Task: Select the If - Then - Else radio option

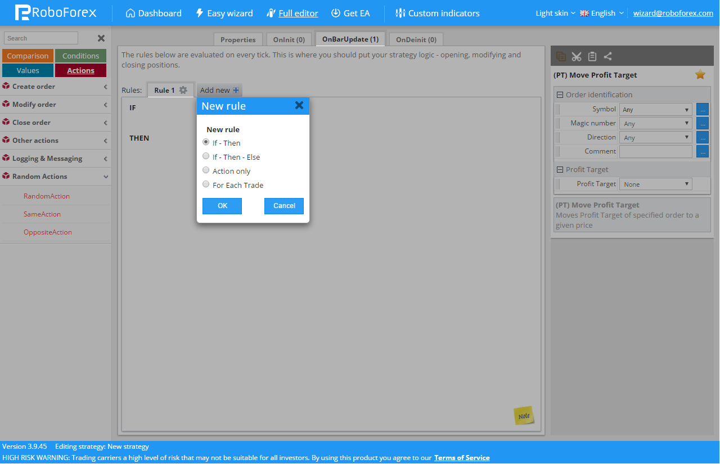Action: coord(206,156)
